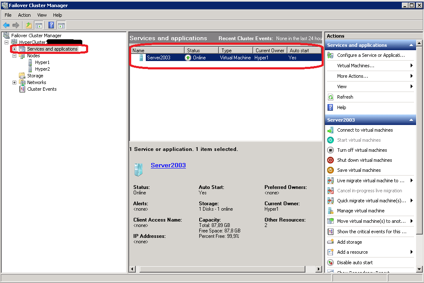Image resolution: width=424 pixels, height=283 pixels.
Task: Open the Virtual Machines submenu arrow
Action: [x=411, y=66]
